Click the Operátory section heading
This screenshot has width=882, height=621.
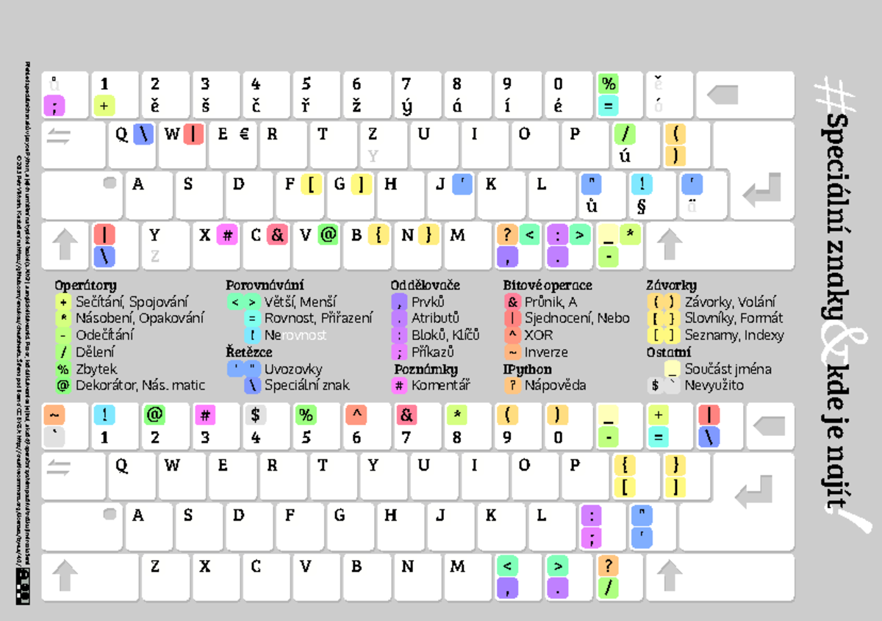pyautogui.click(x=85, y=285)
